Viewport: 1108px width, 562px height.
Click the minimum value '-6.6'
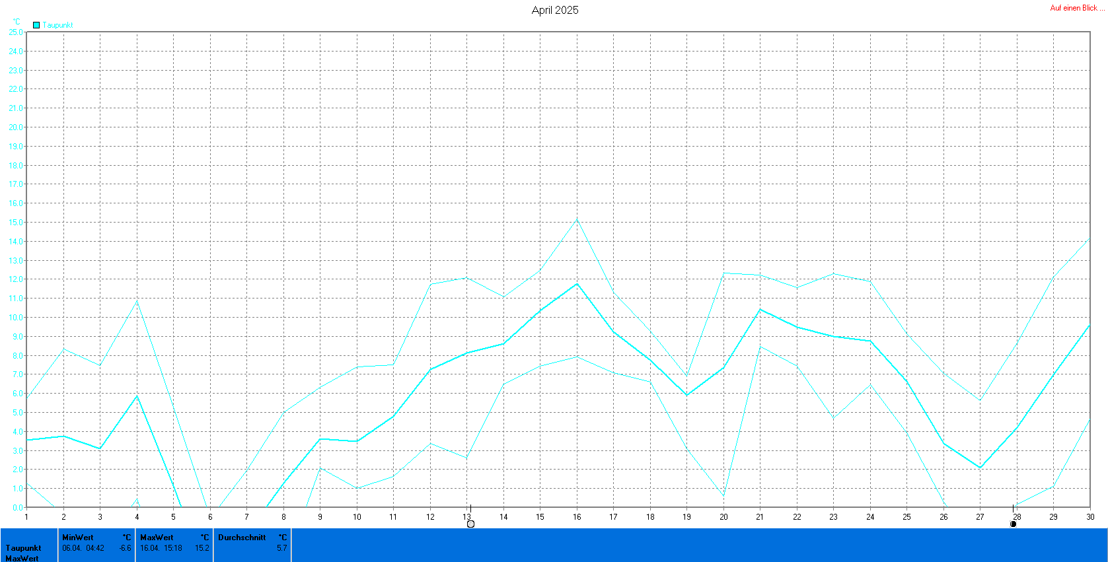126,548
